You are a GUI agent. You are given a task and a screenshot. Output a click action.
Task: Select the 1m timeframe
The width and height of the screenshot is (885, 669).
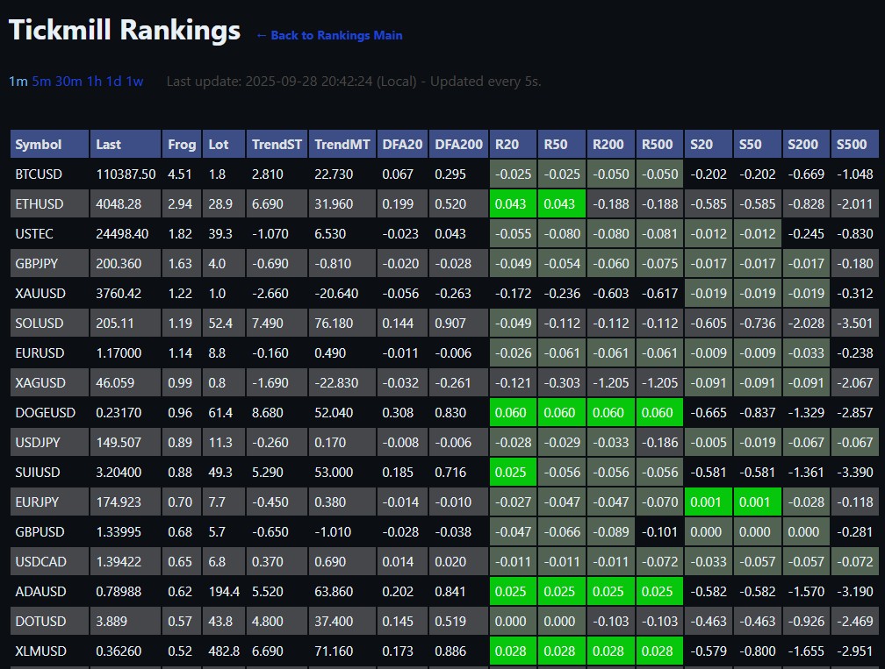pos(18,82)
